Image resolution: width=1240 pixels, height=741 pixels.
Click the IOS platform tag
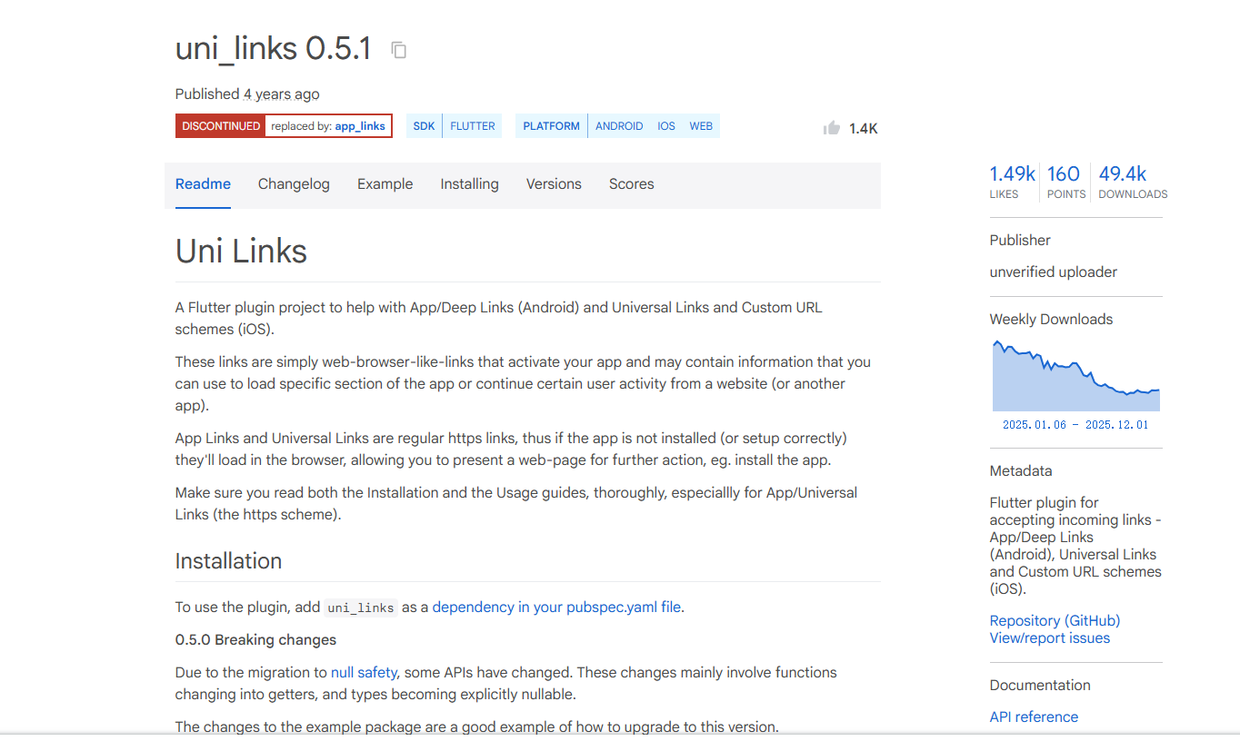(x=666, y=126)
